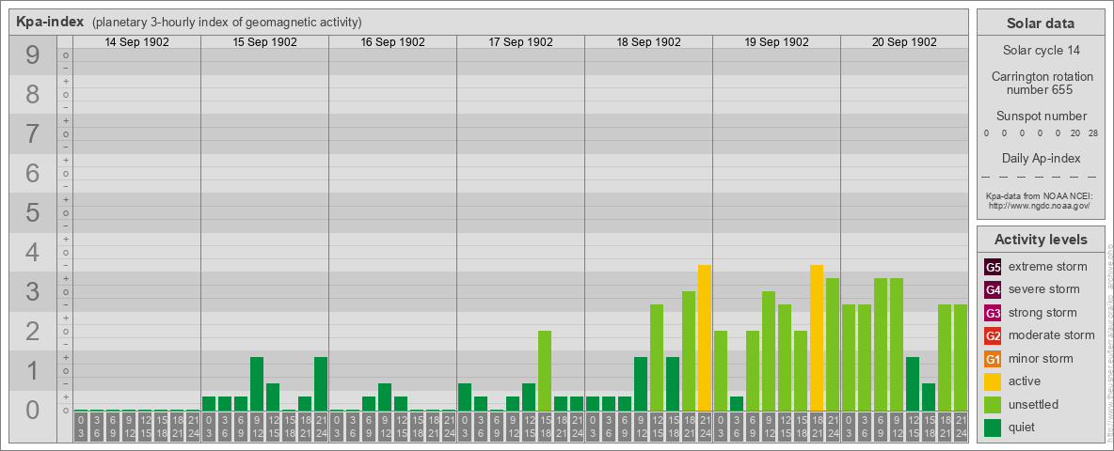This screenshot has height=451, width=1114.
Task: Click the G3 strong storm icon
Action: 993,313
